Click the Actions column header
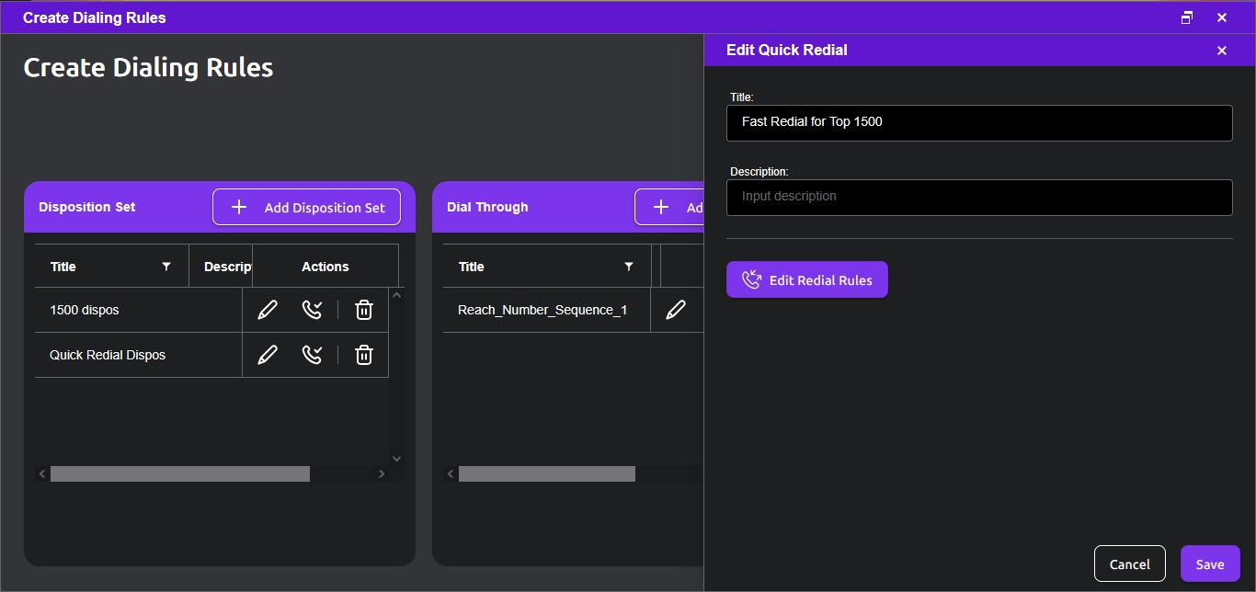Screen dimensions: 1256x592 pos(325,267)
